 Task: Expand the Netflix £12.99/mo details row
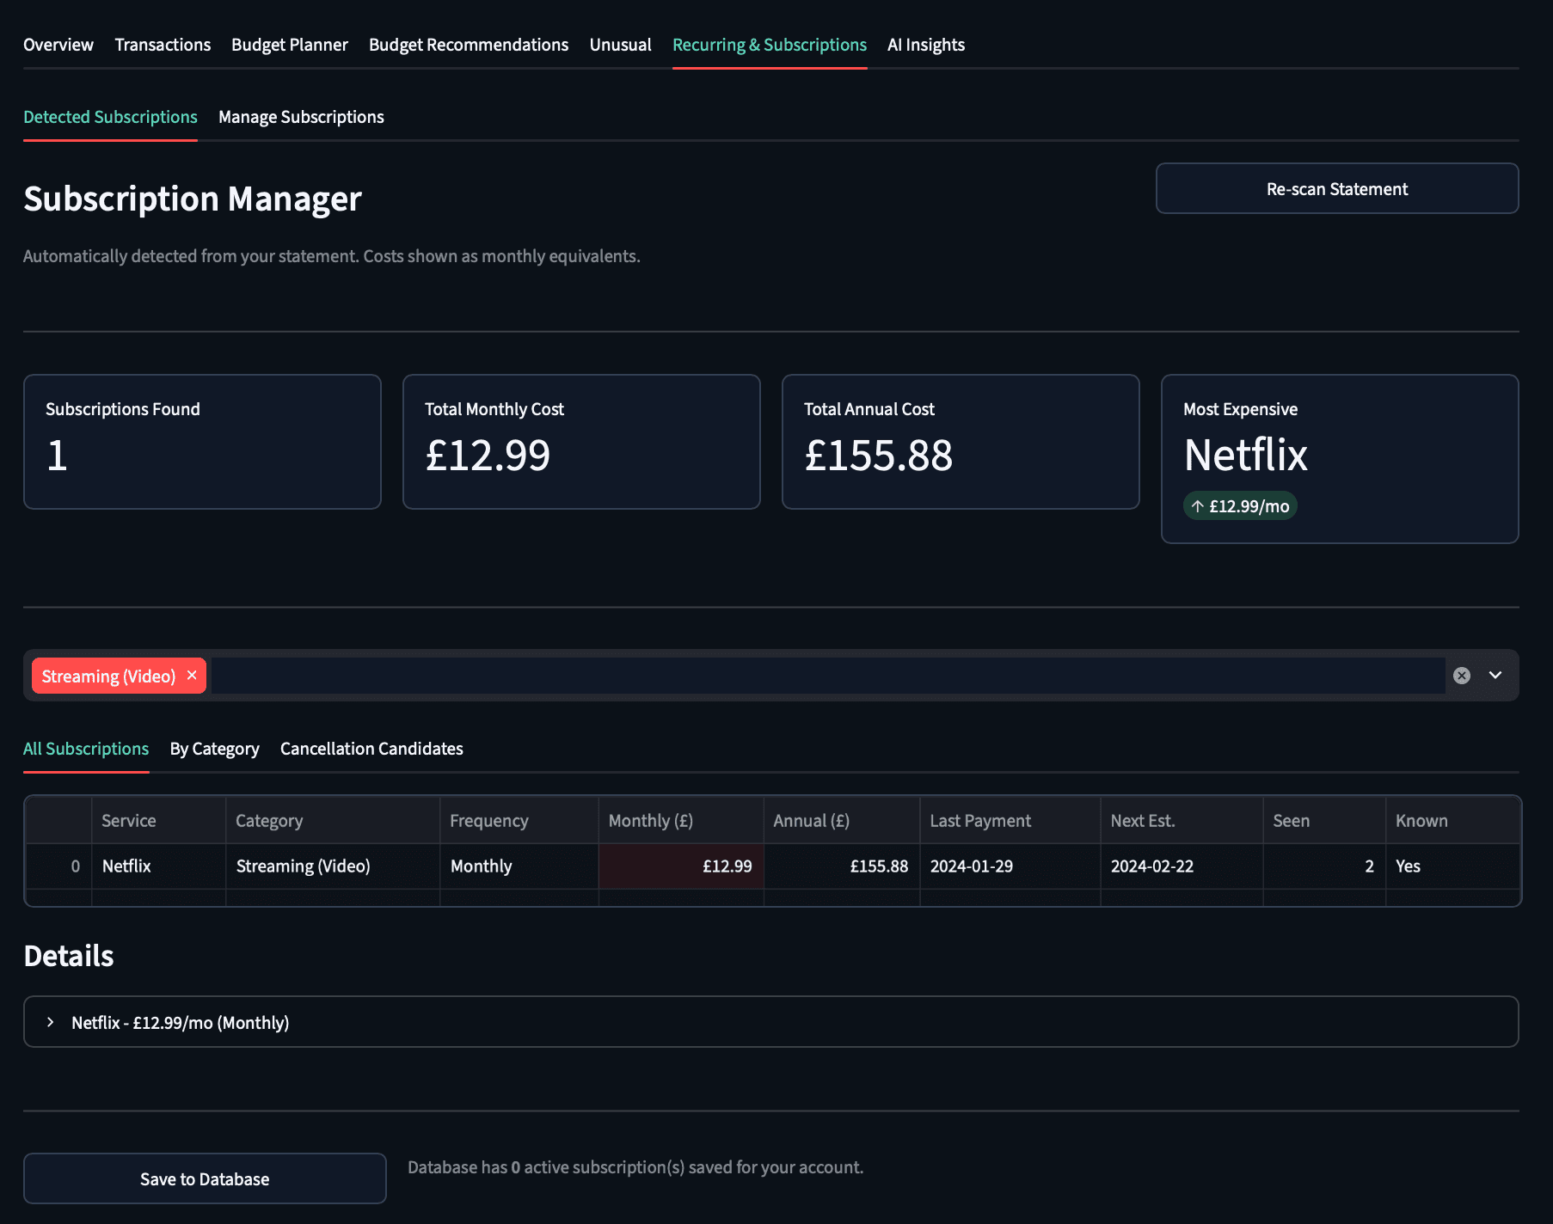[x=770, y=1022]
